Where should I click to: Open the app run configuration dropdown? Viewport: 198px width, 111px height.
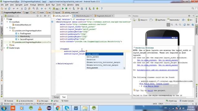click(57, 9)
